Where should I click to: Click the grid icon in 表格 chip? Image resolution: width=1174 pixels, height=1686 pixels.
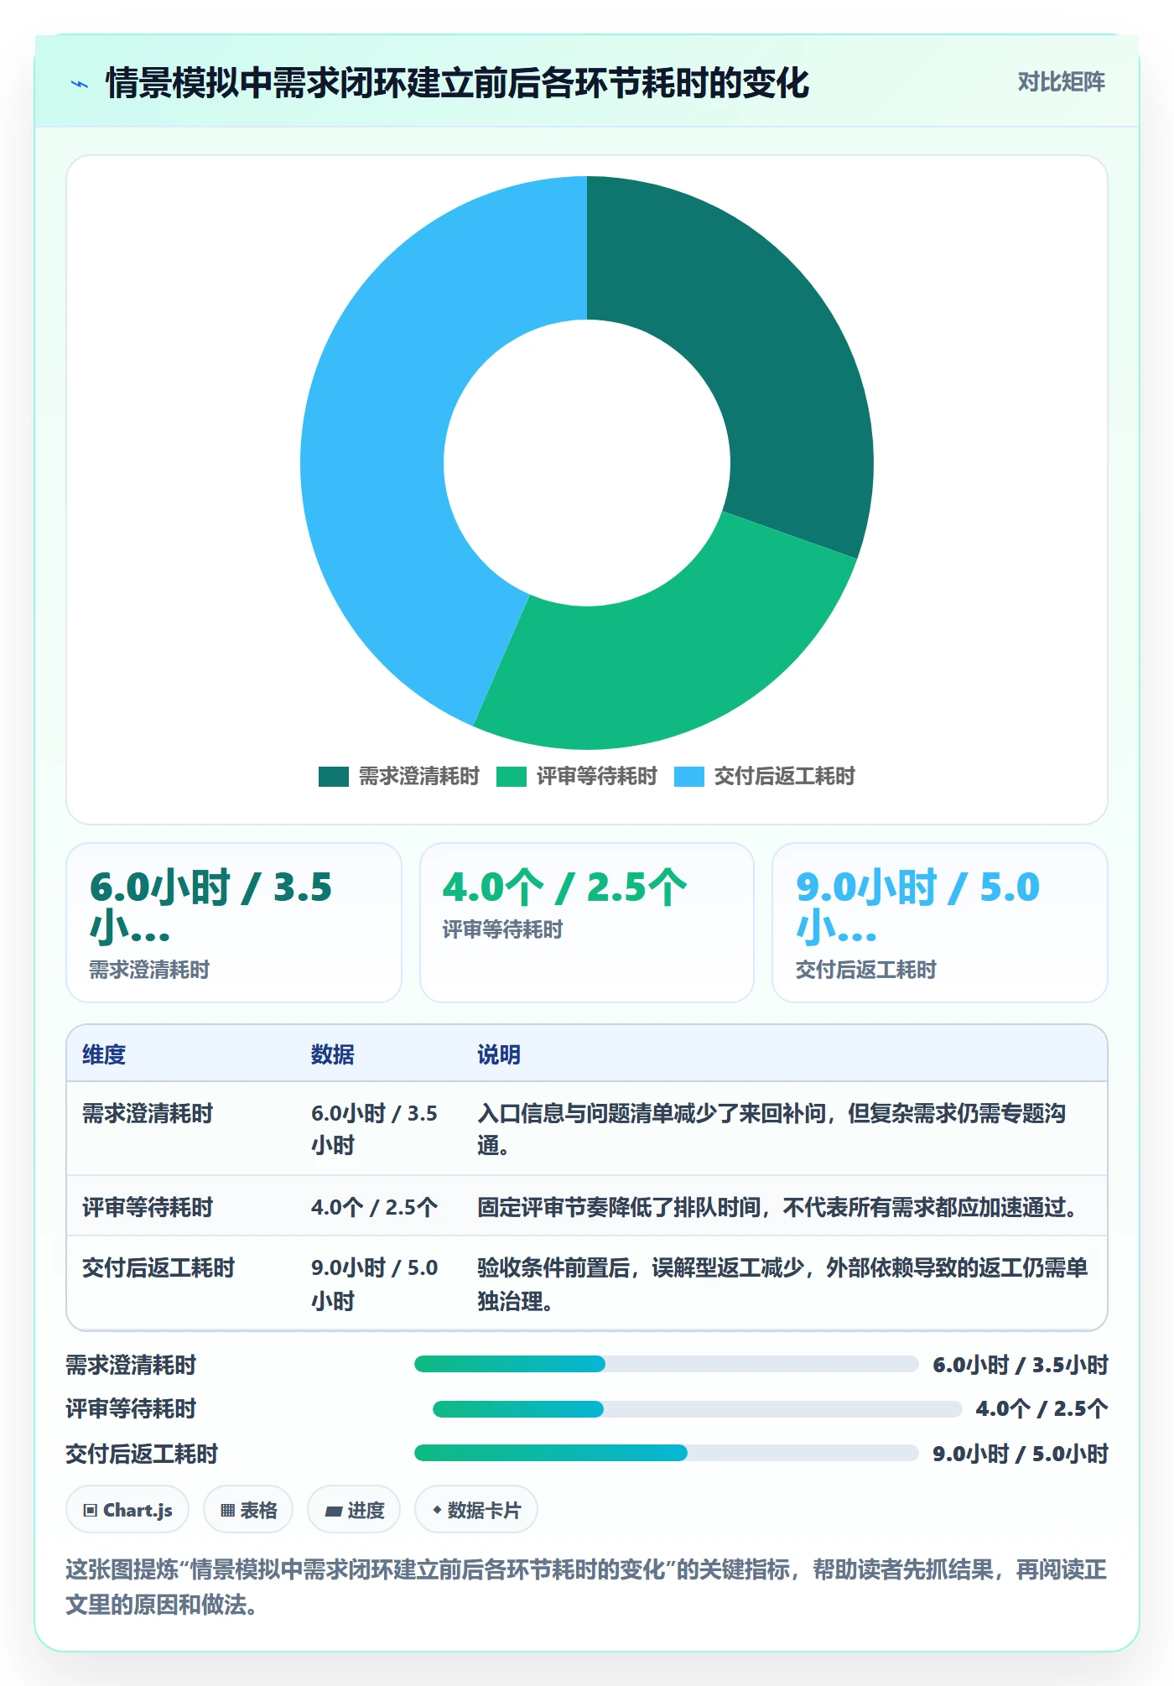(228, 1511)
